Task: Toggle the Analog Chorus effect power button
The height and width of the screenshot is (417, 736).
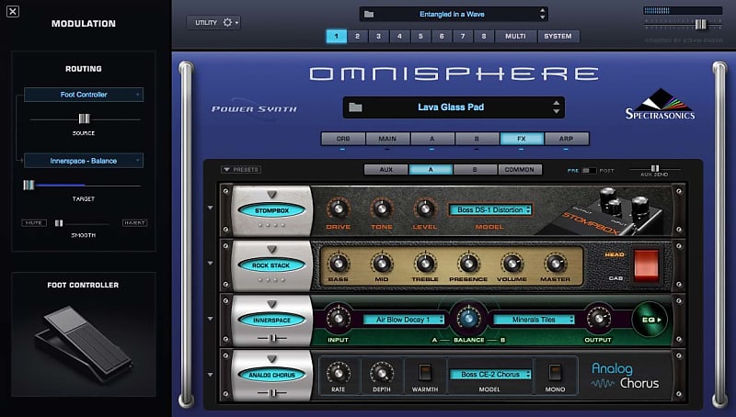Action: point(271,376)
